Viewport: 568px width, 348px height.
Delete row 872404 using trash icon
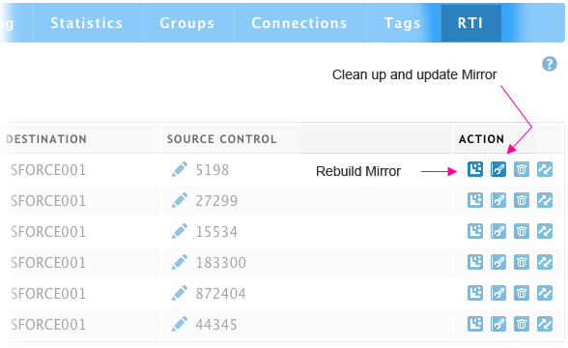click(x=522, y=293)
